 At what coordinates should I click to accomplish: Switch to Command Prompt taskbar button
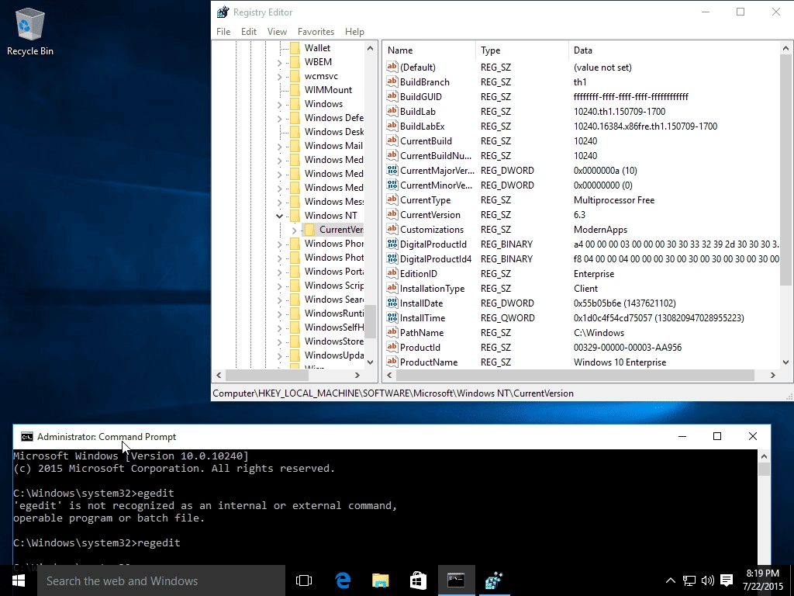pos(456,580)
